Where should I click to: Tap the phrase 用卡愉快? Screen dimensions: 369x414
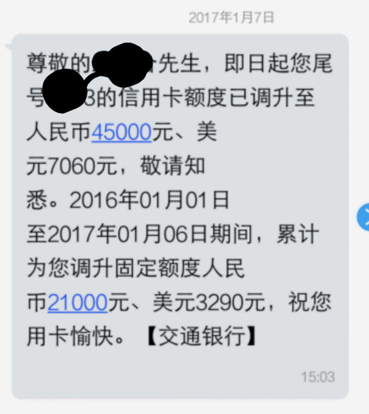coord(70,337)
